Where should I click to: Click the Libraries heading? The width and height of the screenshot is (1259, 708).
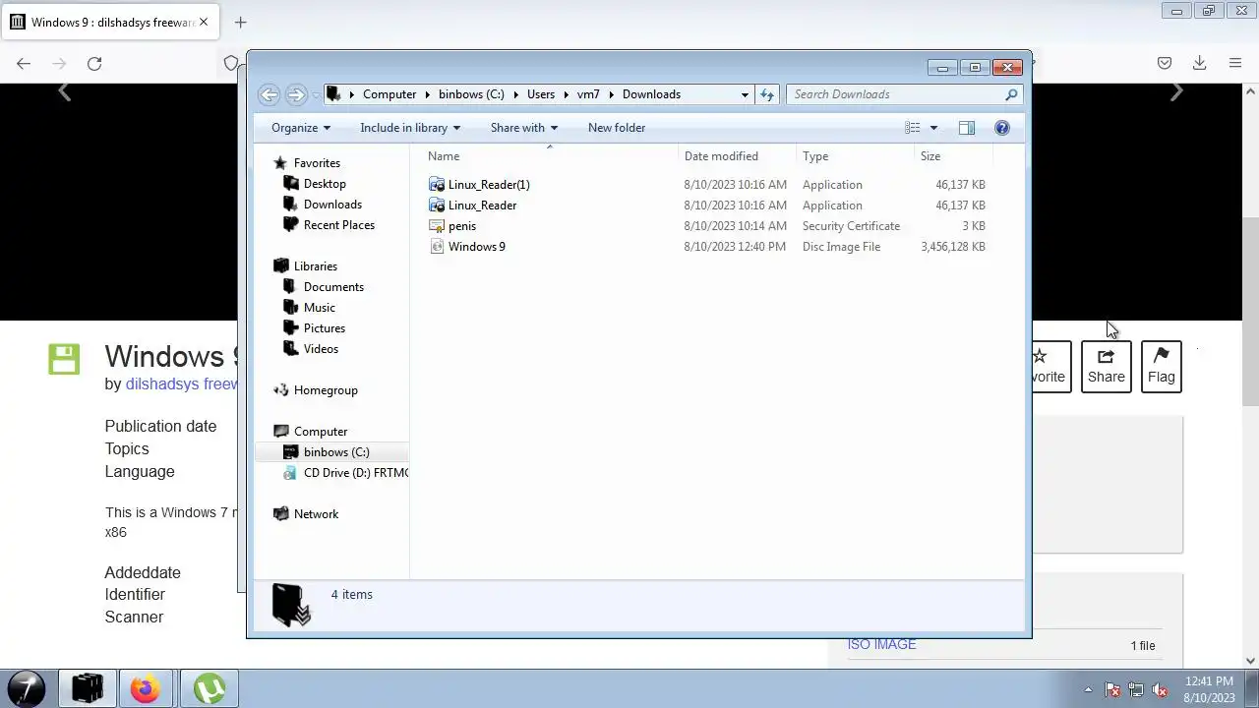(315, 266)
